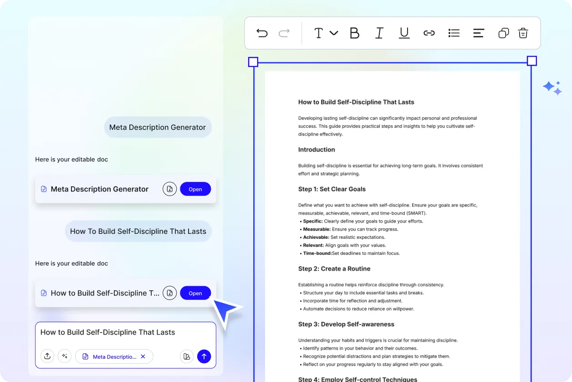
Task: Open the AI sparkle assistant icon
Action: (552, 88)
